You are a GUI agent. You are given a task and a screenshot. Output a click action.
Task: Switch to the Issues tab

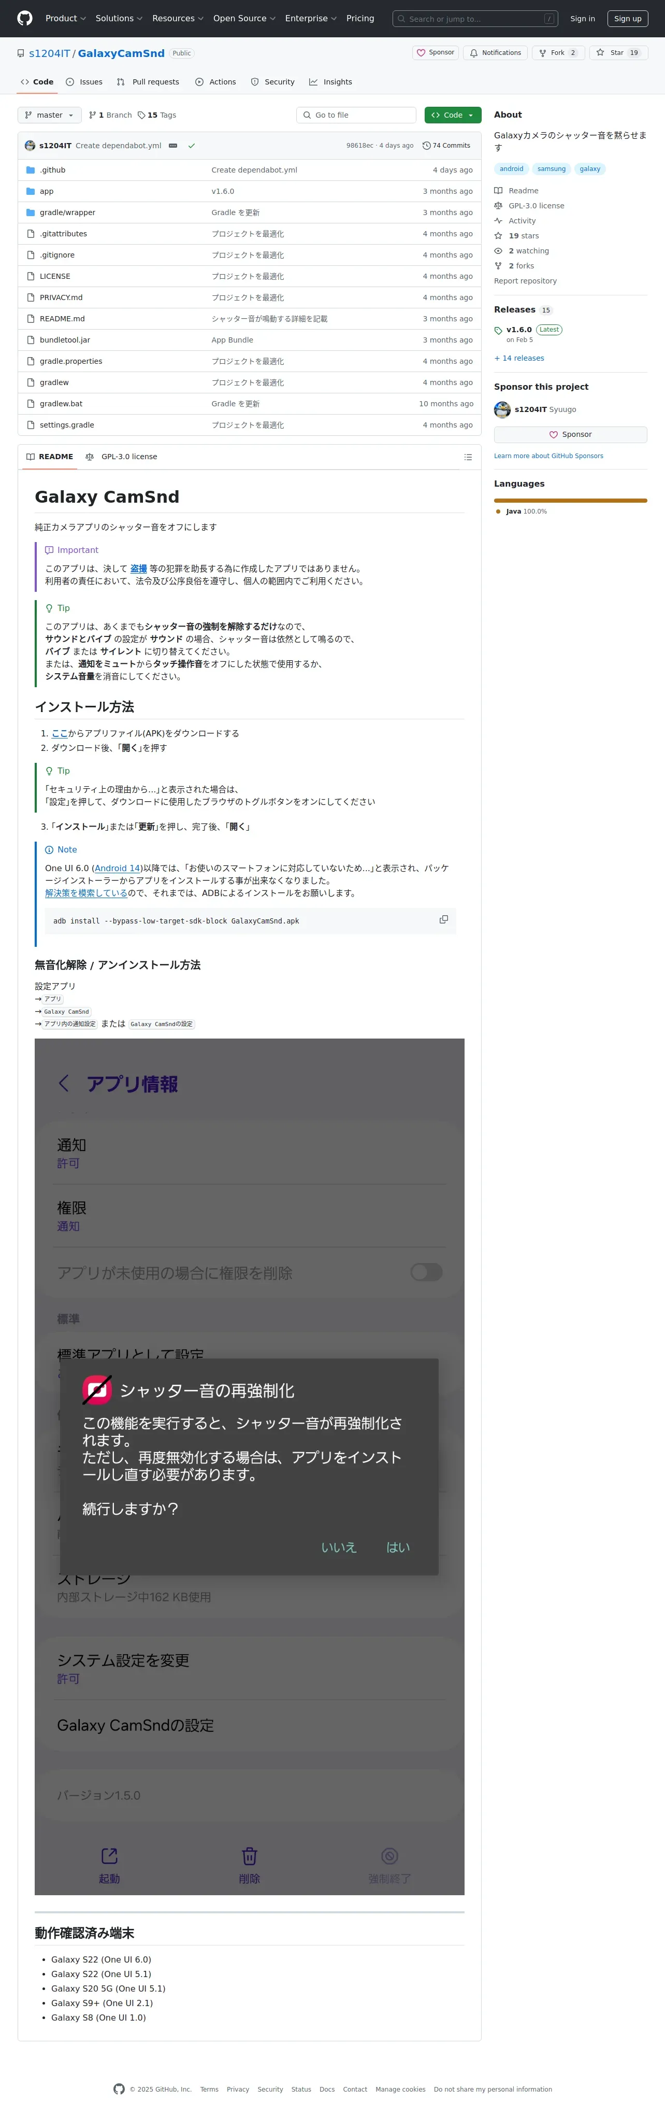84,82
